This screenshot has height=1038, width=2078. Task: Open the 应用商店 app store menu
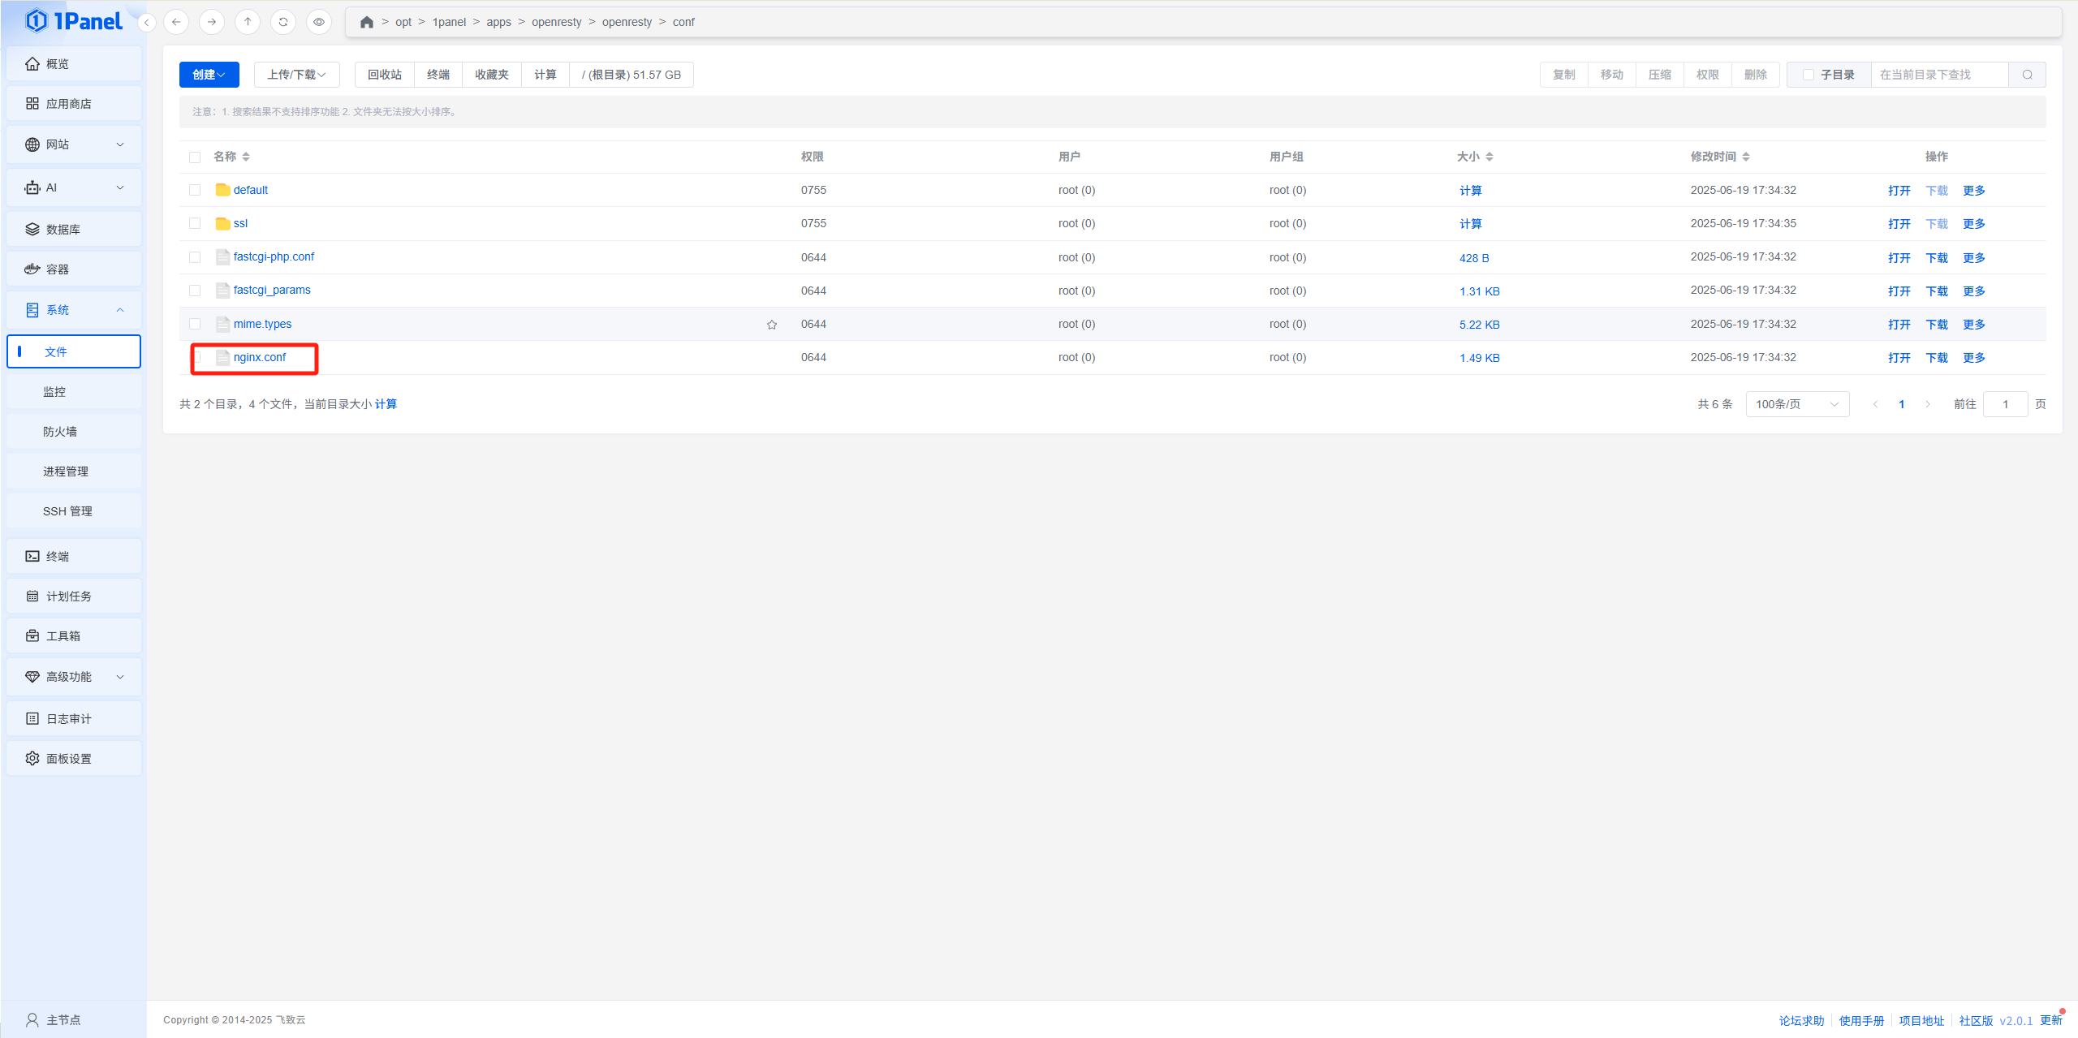[x=73, y=104]
